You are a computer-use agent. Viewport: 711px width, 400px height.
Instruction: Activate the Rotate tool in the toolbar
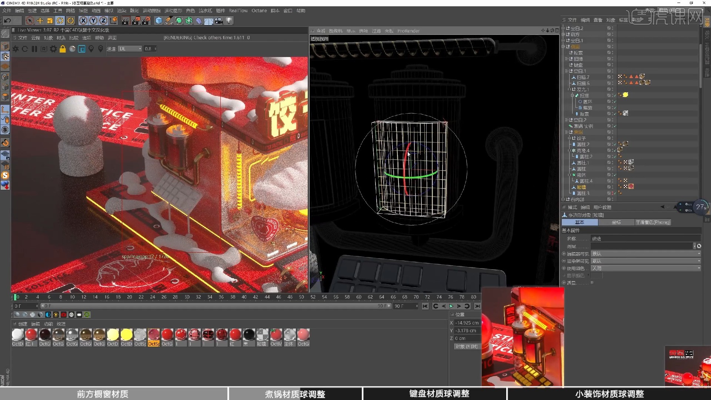[x=60, y=21]
